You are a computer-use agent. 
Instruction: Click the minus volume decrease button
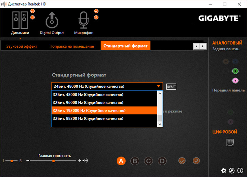pos(28,161)
